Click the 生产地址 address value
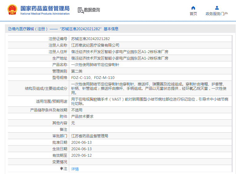Image resolution: width=236 pixels, height=174 pixels. pyautogui.click(x=120, y=58)
